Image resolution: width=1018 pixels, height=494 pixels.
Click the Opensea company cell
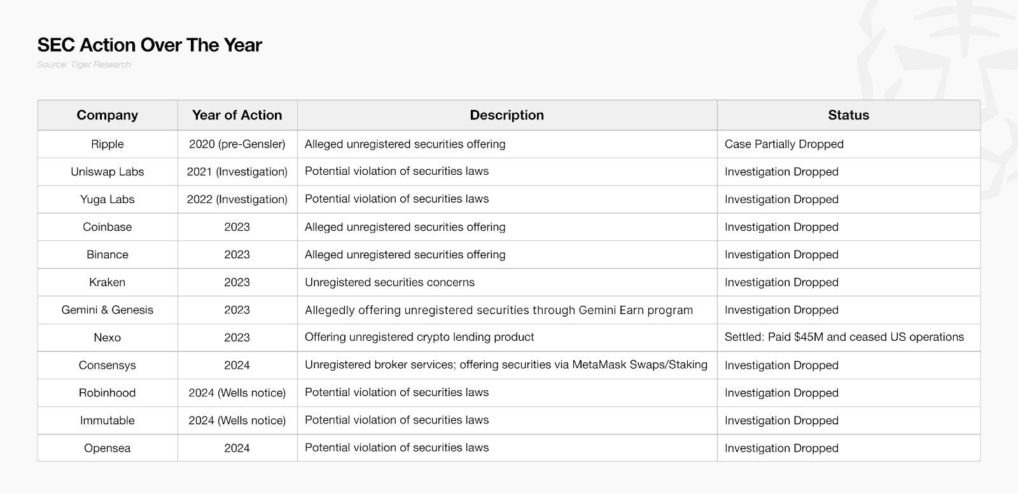coord(108,448)
